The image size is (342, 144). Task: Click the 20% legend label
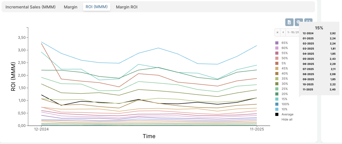(285, 94)
